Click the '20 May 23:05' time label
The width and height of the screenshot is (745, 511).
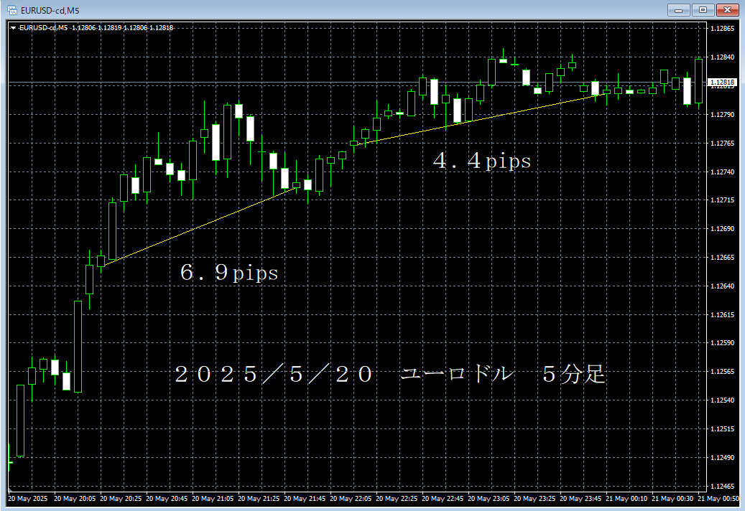489,499
